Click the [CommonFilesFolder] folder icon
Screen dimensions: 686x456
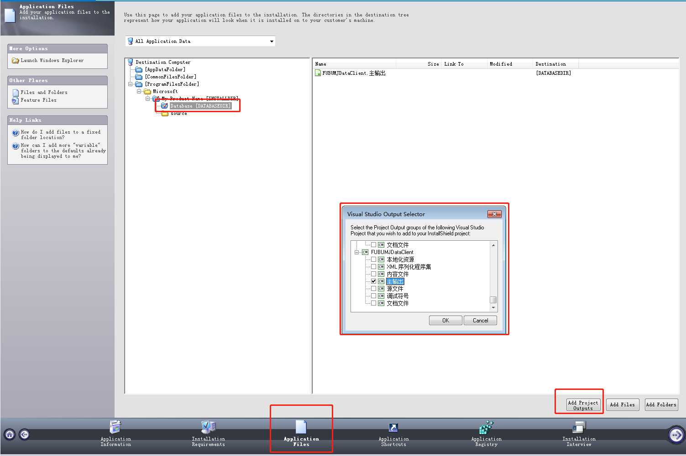(139, 77)
